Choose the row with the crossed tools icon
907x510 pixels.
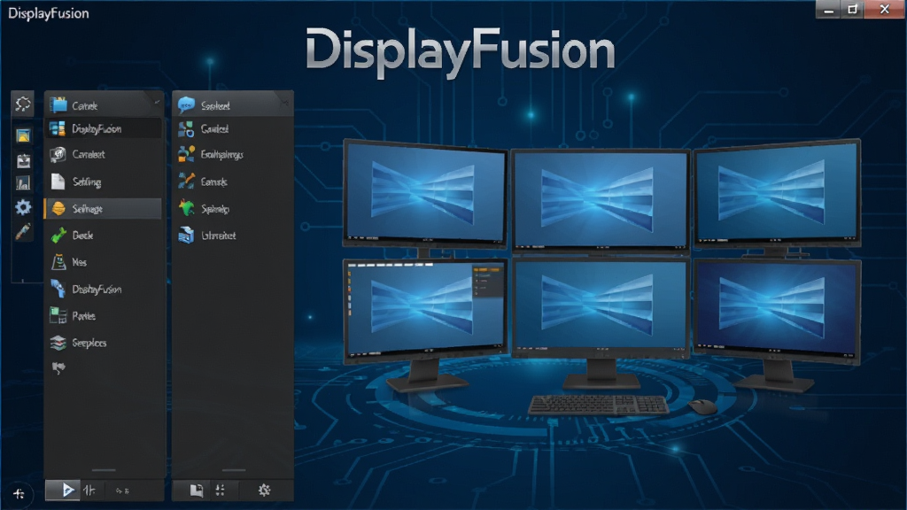click(233, 182)
